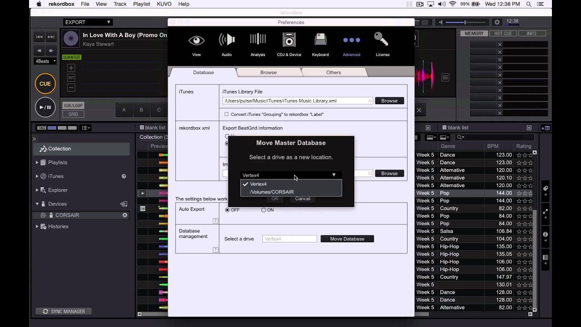
Task: Click the wireless device icon beside Devices
Action: pos(123,204)
